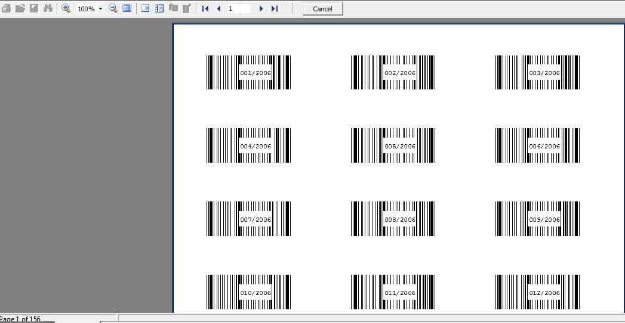Click the grayed page edit icon
Screen dimensions: 625x323
[187, 8]
